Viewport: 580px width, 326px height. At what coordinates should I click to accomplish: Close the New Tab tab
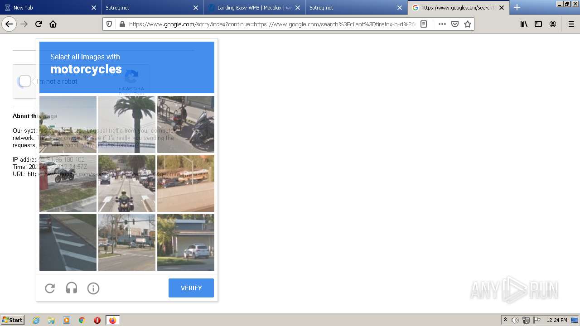pos(94,8)
